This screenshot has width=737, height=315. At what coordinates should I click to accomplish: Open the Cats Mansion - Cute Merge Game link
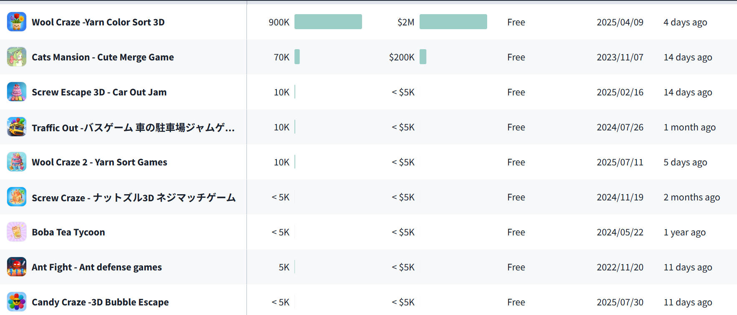point(103,57)
